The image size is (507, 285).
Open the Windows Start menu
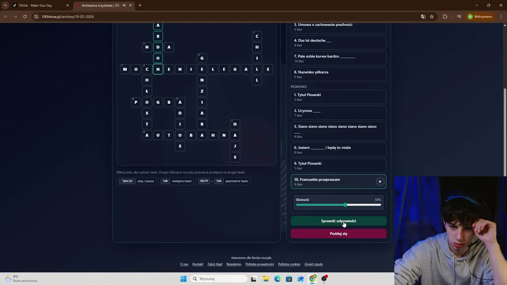click(x=183, y=279)
